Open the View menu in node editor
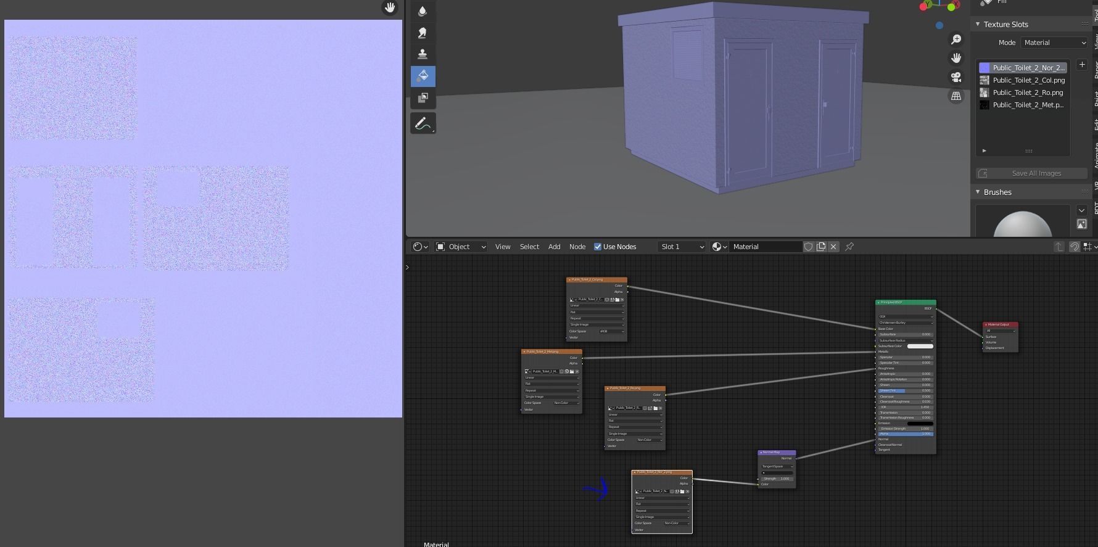This screenshot has width=1098, height=547. [x=503, y=247]
